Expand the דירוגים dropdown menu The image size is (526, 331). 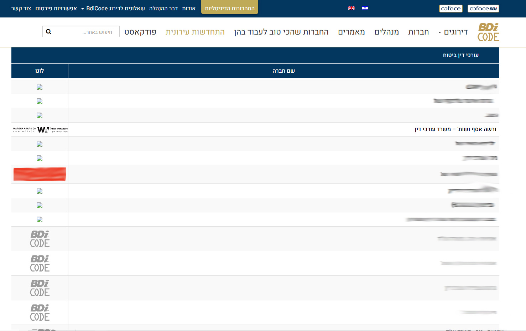pos(453,32)
